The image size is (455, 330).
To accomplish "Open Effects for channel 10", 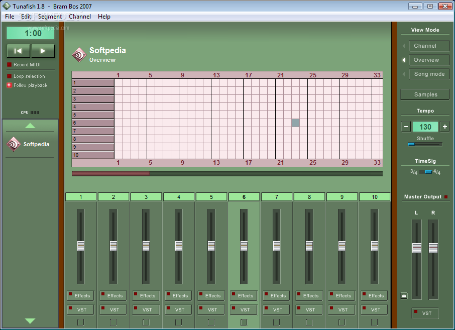I will [374, 296].
